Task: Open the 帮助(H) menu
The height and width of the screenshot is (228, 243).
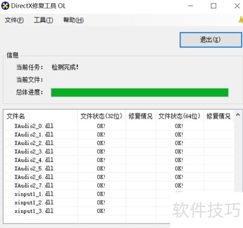Action: click(73, 20)
